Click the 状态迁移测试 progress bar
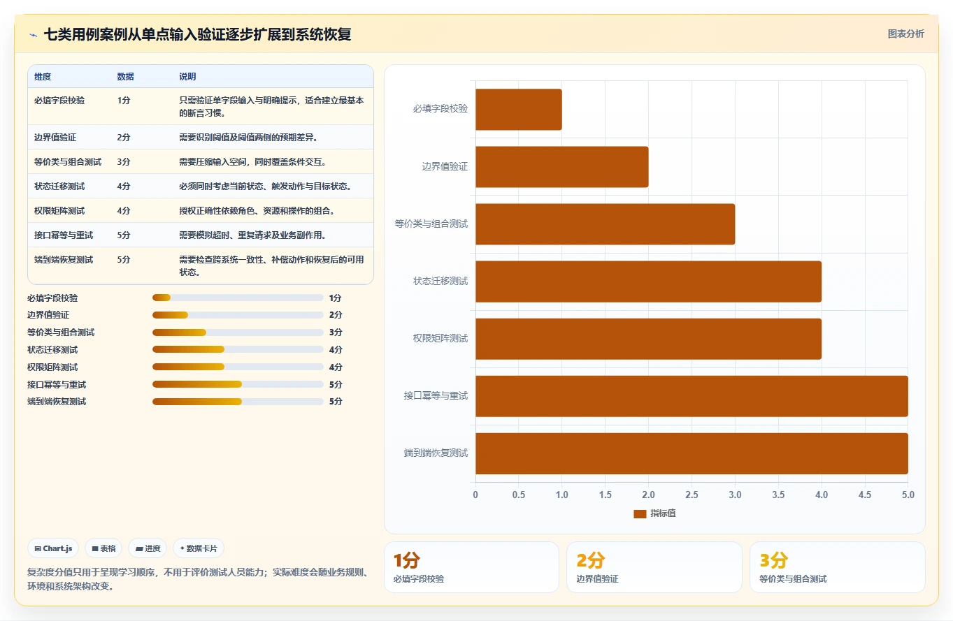This screenshot has width=953, height=621. (x=238, y=349)
